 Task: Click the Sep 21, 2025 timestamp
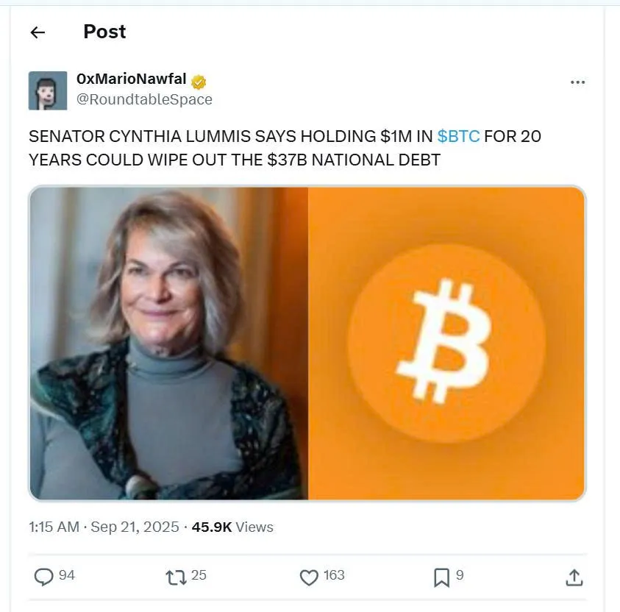(x=135, y=527)
